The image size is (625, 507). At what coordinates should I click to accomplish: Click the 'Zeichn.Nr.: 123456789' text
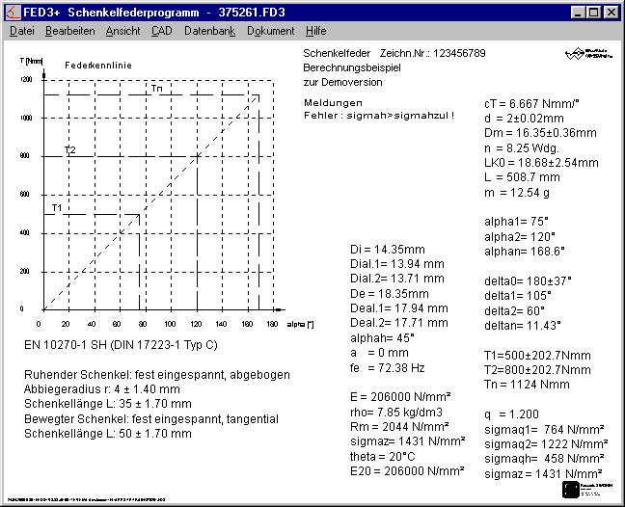point(432,53)
